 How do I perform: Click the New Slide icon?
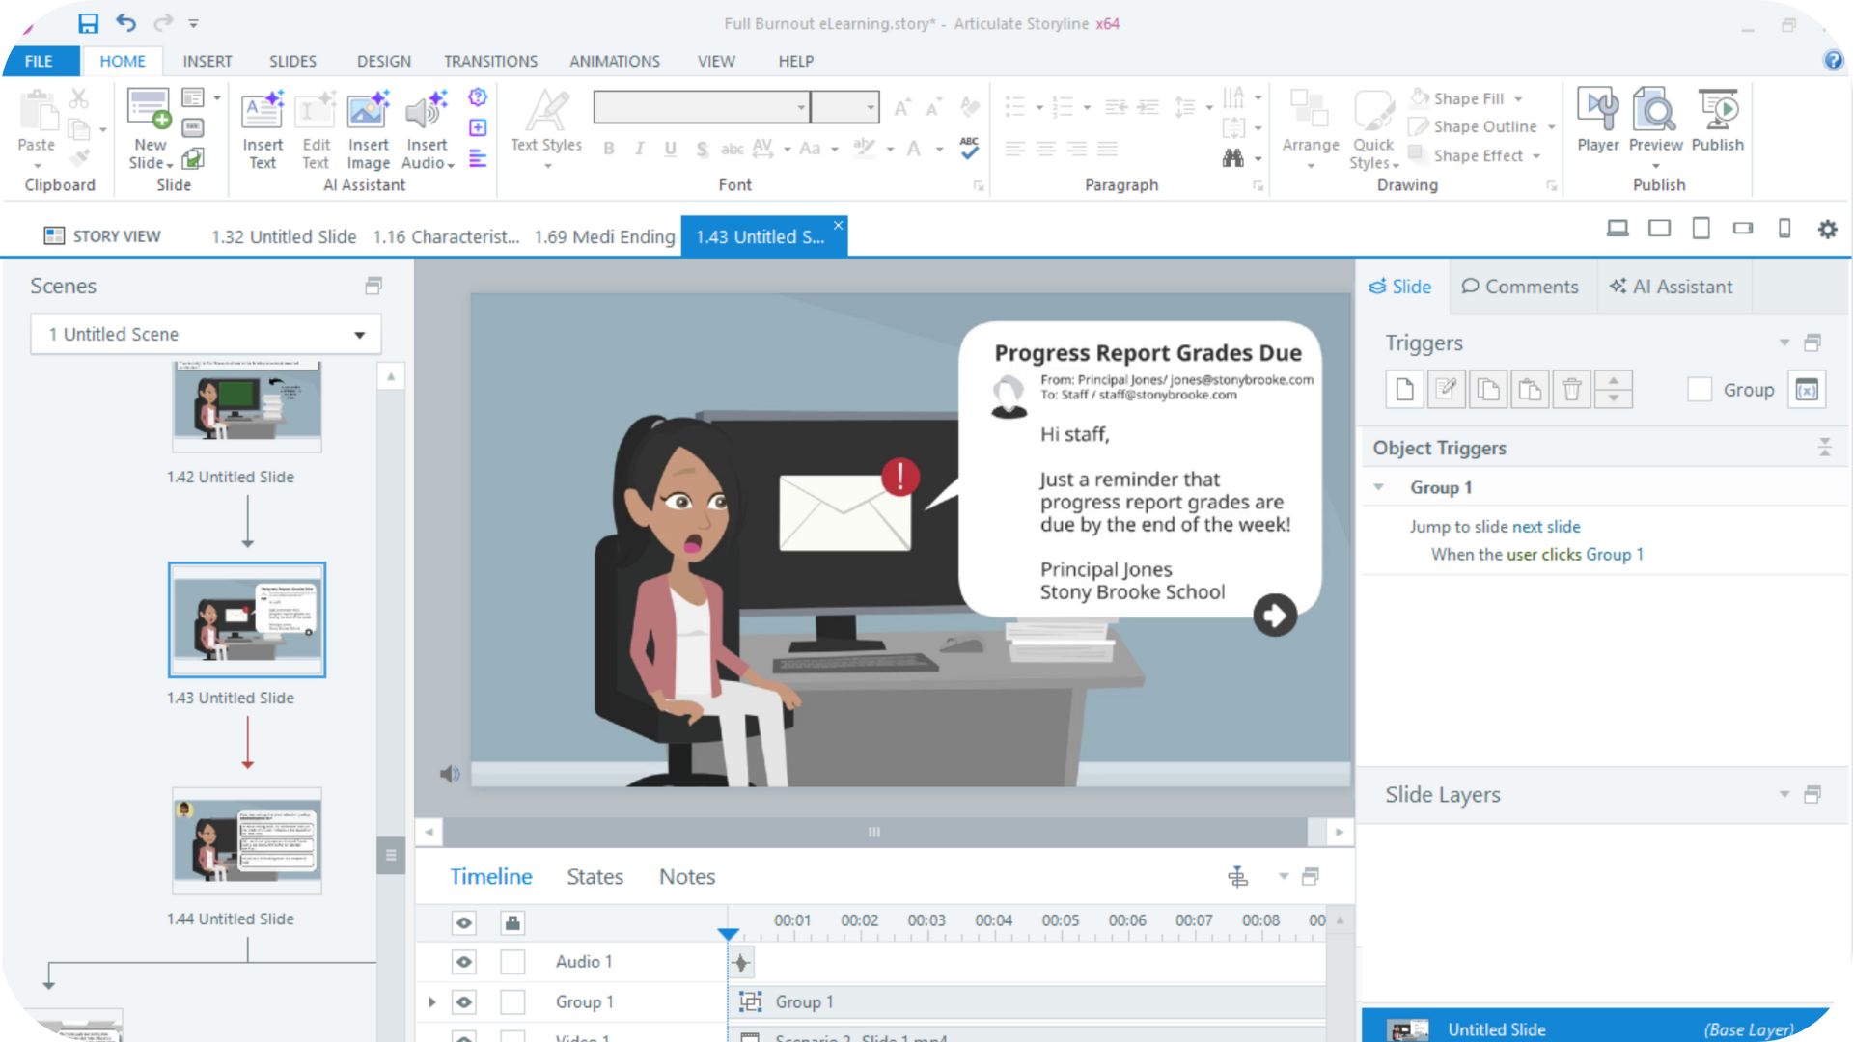point(149,109)
